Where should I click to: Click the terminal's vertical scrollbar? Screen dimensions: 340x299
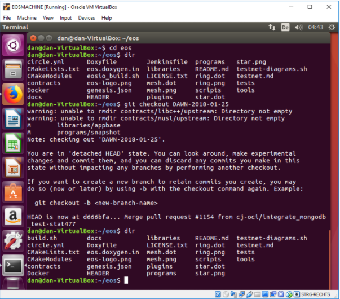pos(330,260)
